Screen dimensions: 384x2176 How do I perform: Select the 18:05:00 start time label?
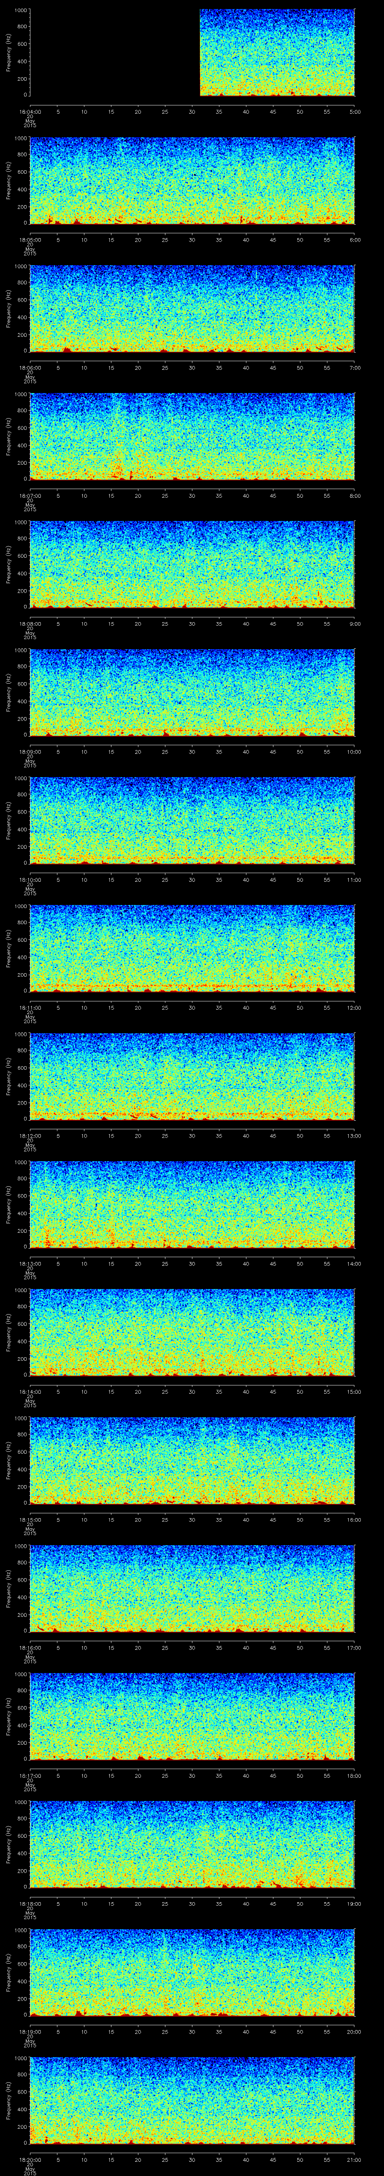pyautogui.click(x=30, y=240)
